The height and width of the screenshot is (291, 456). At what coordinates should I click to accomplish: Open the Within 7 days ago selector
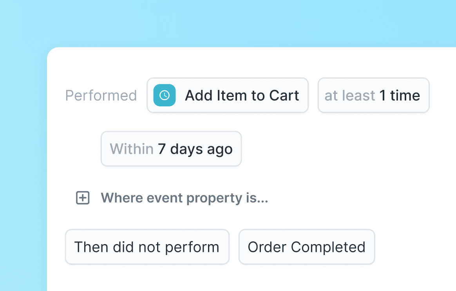pos(171,149)
